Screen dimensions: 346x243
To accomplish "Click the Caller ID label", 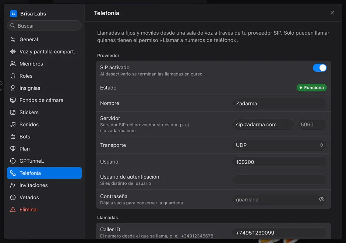I will 110,229.
